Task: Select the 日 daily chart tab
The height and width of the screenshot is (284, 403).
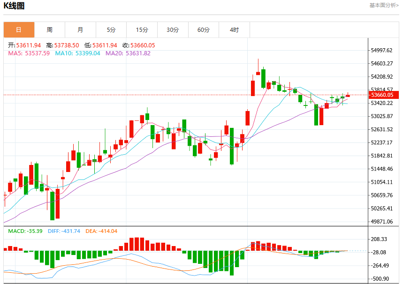Action: click(19, 30)
